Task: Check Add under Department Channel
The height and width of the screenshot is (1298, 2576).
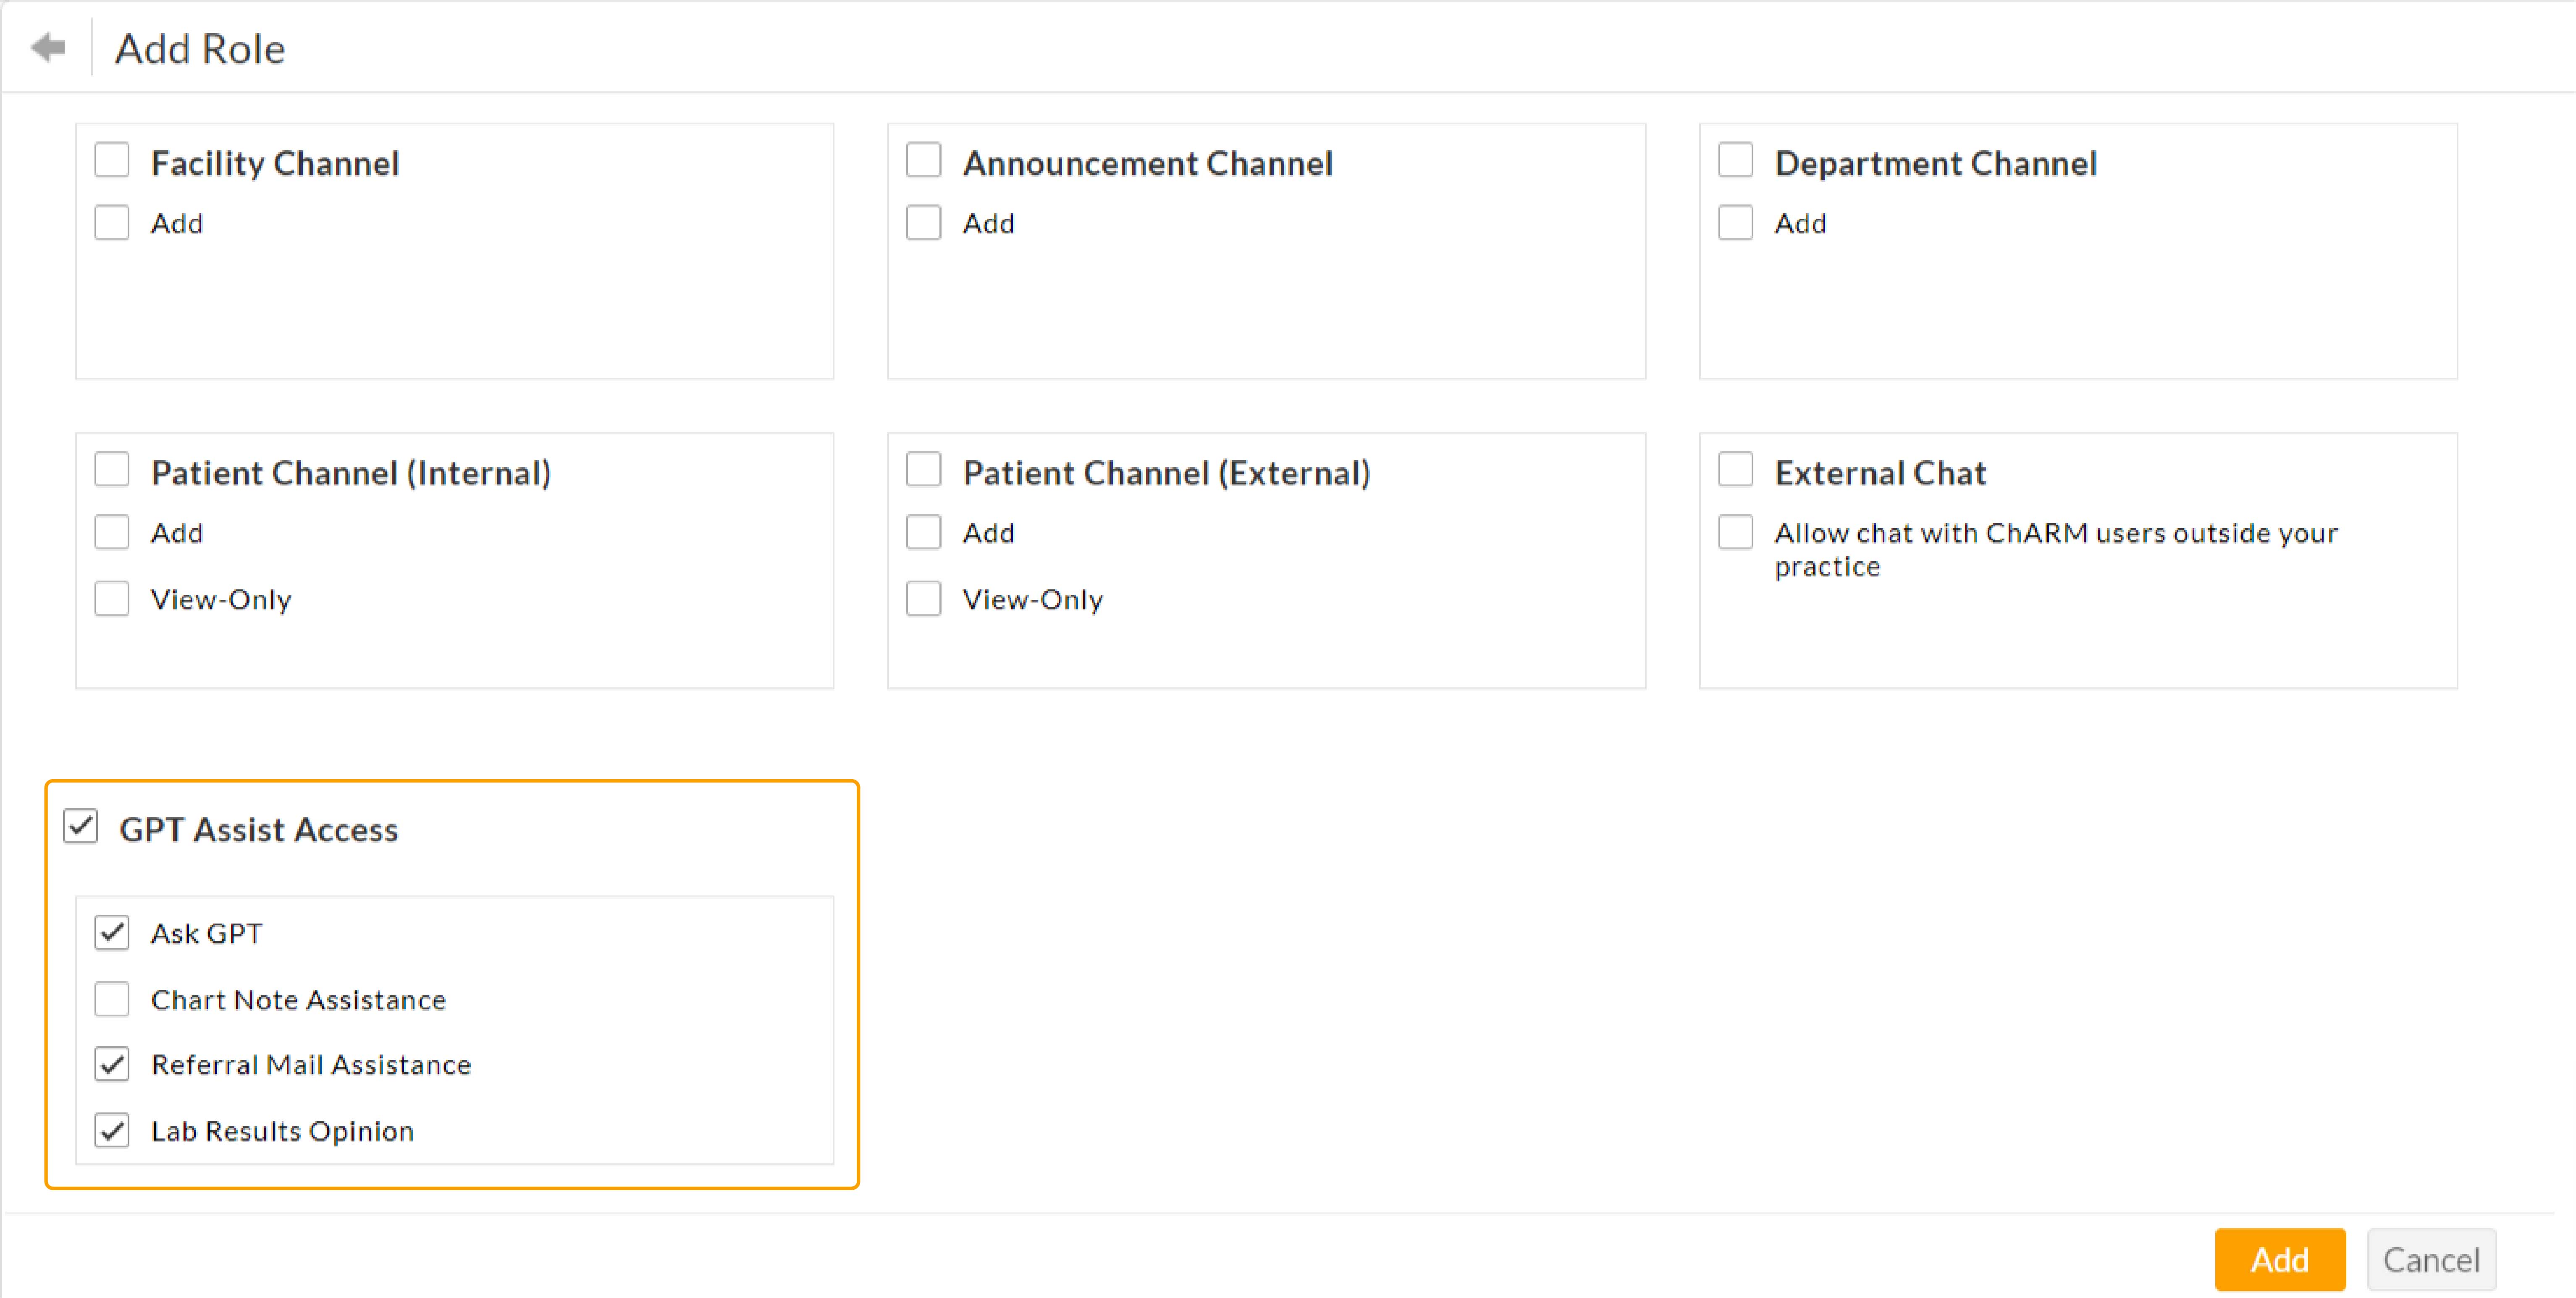Action: pyautogui.click(x=1735, y=222)
